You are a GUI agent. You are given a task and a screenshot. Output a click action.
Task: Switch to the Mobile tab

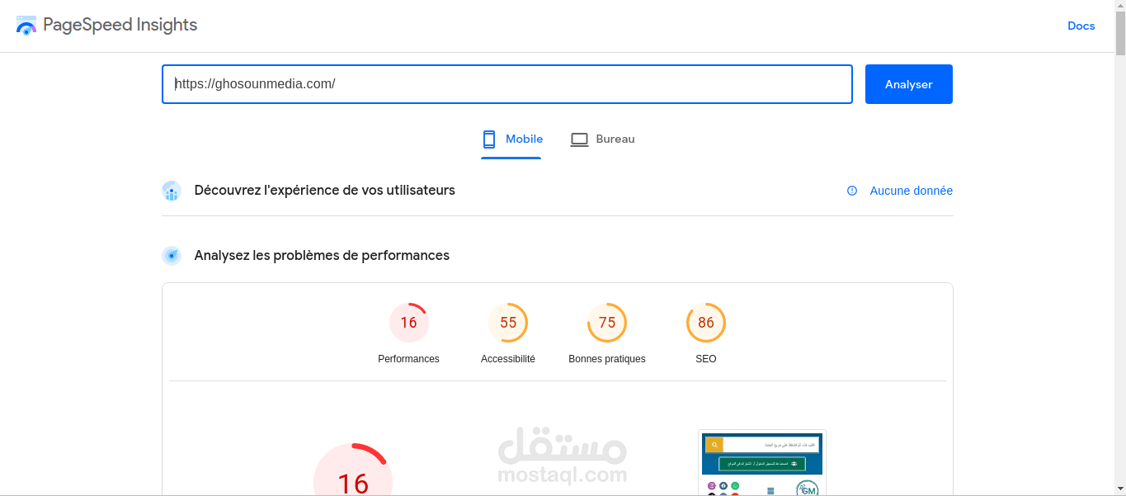point(511,139)
